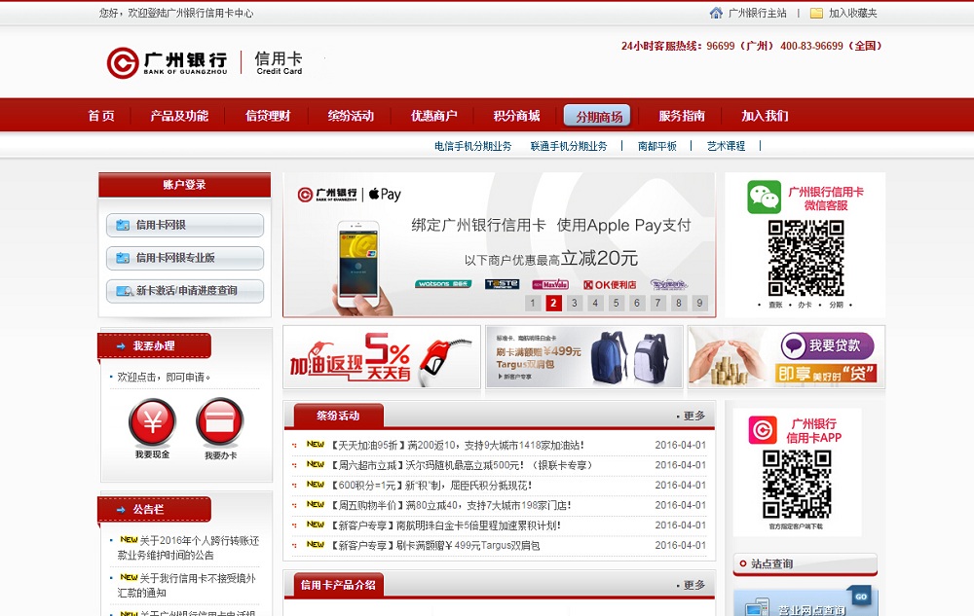The height and width of the screenshot is (616, 974).
Task: Switch banner to slide 9
Action: [699, 303]
